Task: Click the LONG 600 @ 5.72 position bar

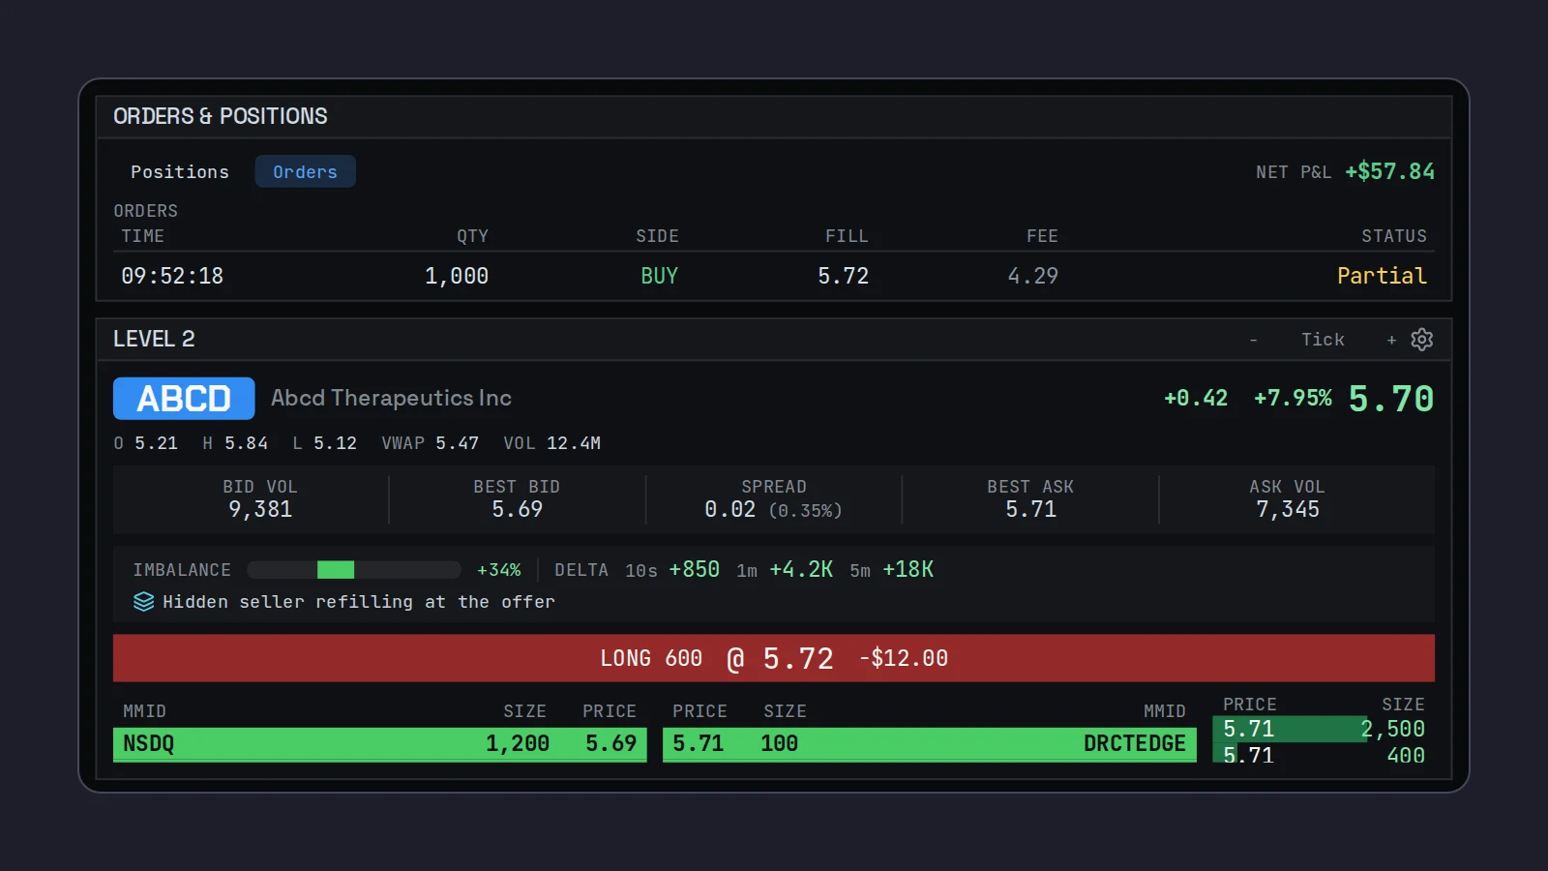Action: (x=774, y=658)
